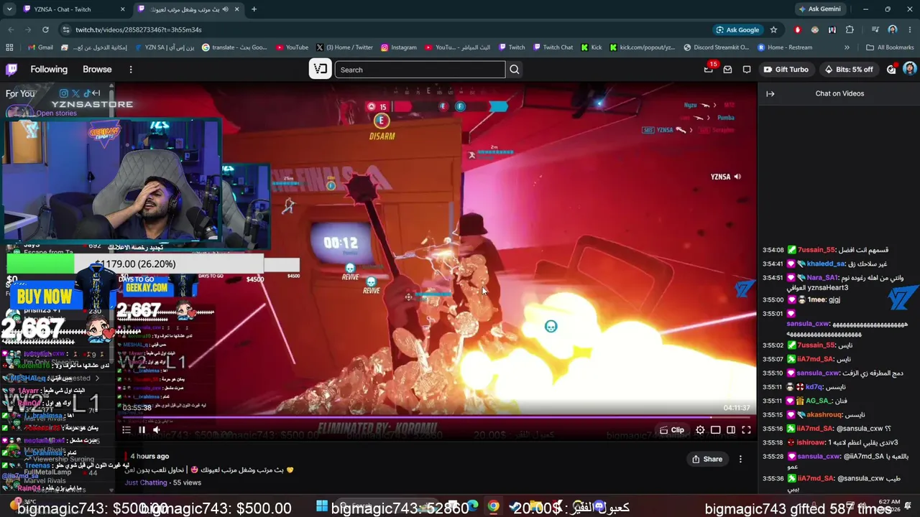Open the More options menu beside Browse
The height and width of the screenshot is (517, 920).
tap(131, 70)
